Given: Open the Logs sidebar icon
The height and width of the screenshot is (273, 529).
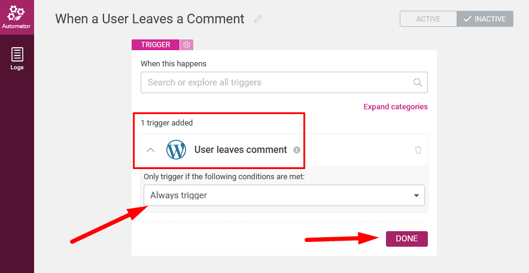Looking at the screenshot, I should point(17,54).
